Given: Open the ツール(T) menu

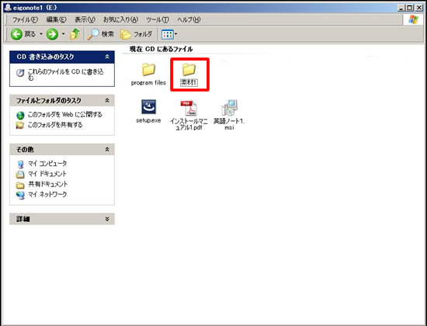Looking at the screenshot, I should click(158, 19).
